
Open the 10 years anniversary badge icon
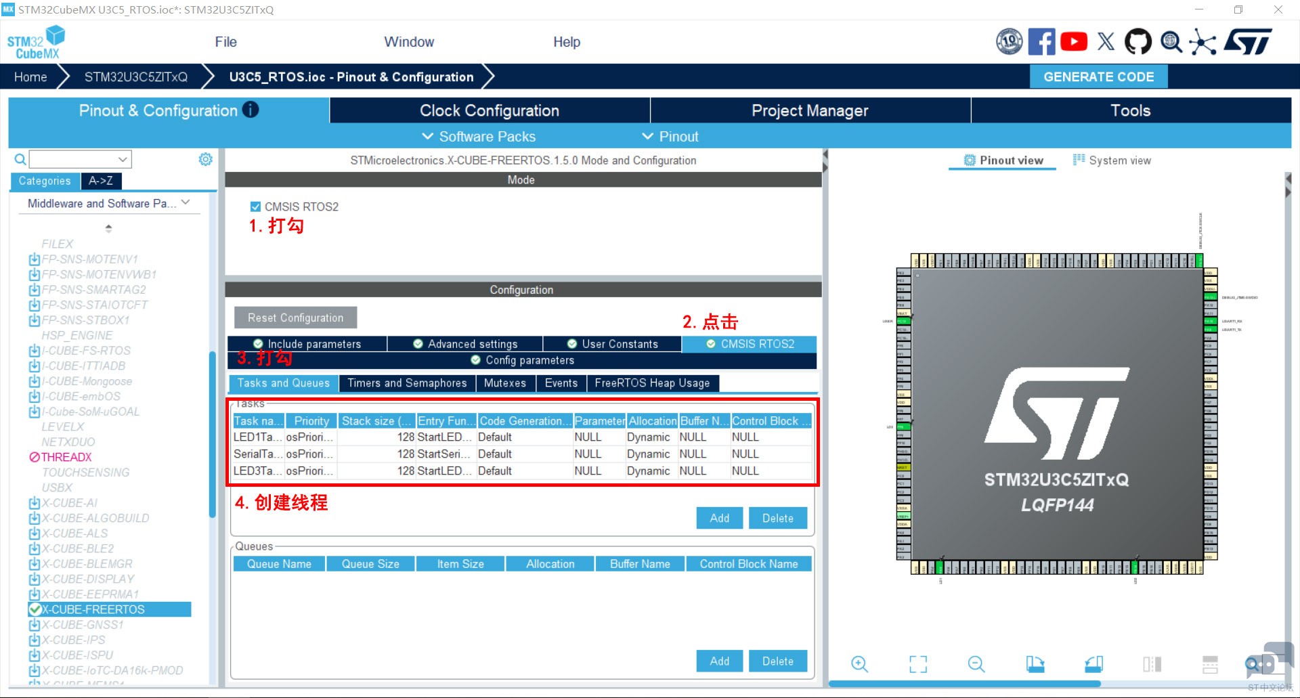click(x=1009, y=41)
